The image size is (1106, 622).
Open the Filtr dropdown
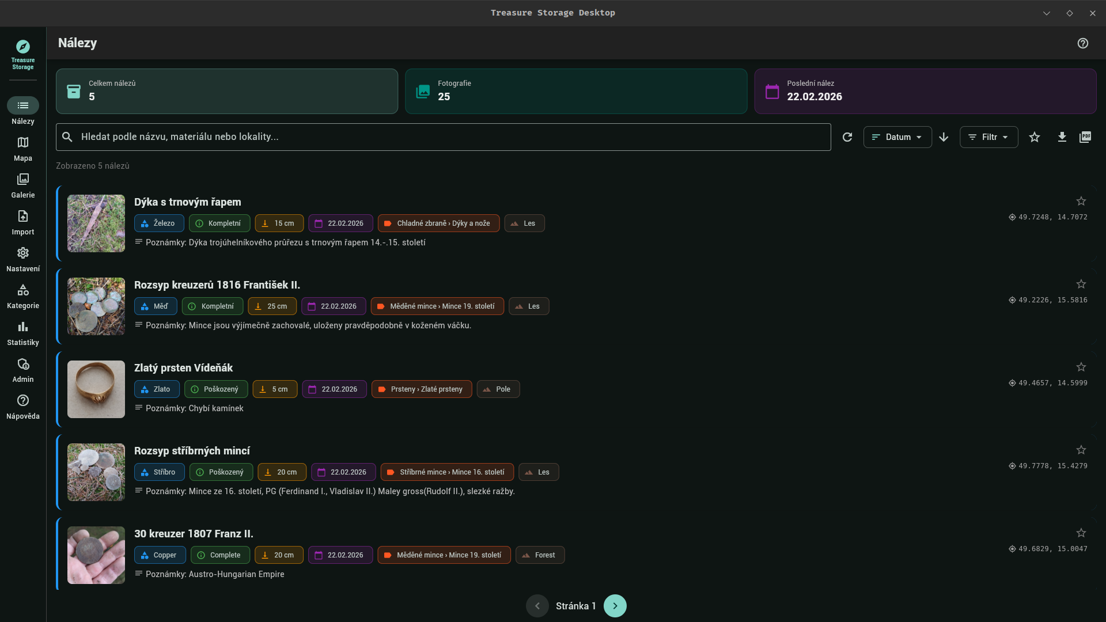[x=988, y=137]
